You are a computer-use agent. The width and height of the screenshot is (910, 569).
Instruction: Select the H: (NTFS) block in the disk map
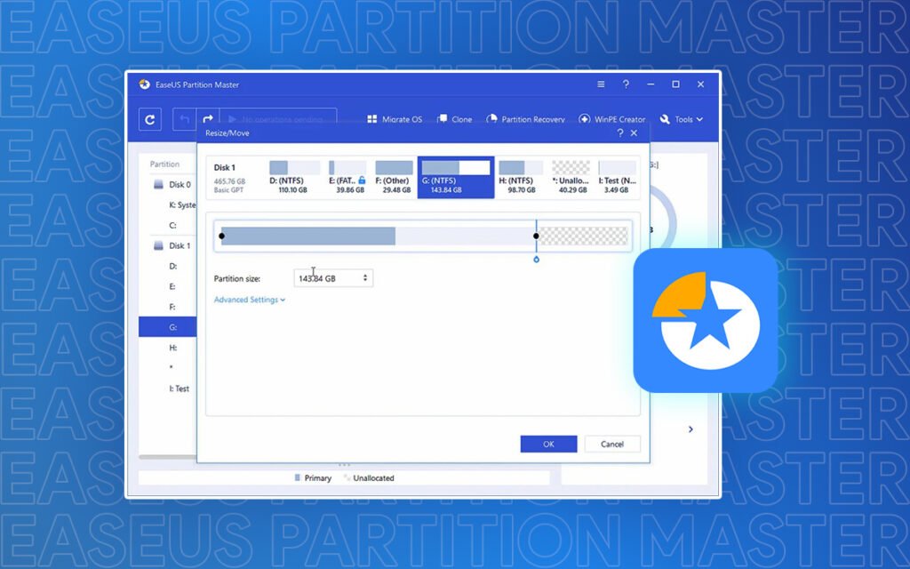520,173
